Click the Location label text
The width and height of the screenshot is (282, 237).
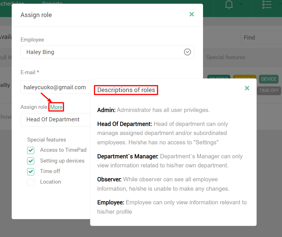pos(50,182)
